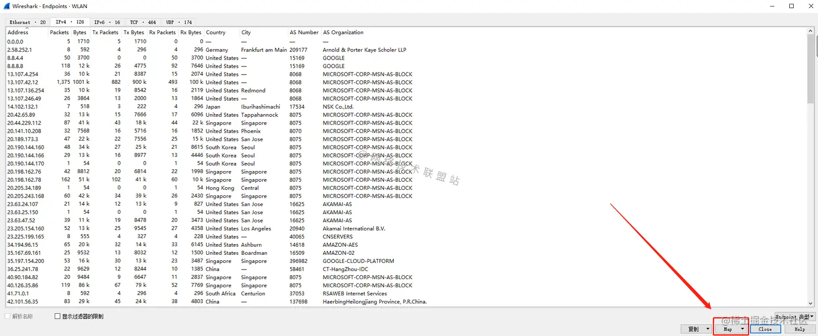Click the Los Angeles city cell
The image size is (818, 336).
click(256, 228)
